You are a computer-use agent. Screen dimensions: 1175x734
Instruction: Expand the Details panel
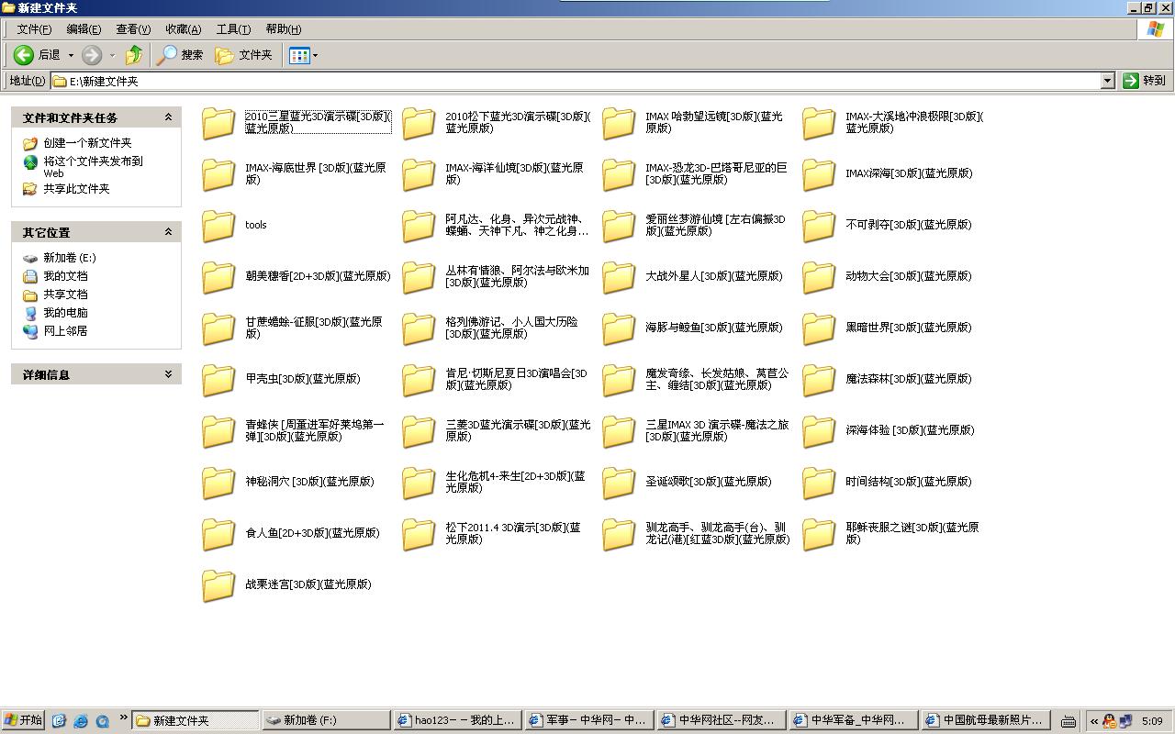(x=168, y=374)
